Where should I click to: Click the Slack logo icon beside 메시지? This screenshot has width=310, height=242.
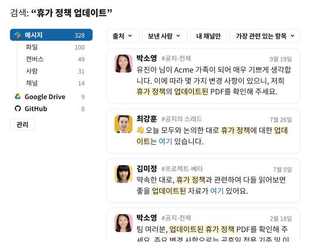tap(18, 35)
